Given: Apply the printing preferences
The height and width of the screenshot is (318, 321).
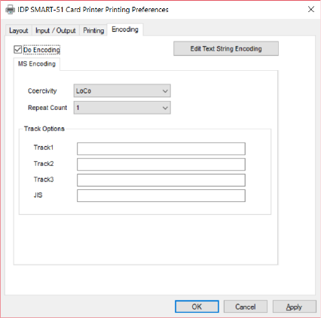Looking at the screenshot, I should [x=294, y=307].
